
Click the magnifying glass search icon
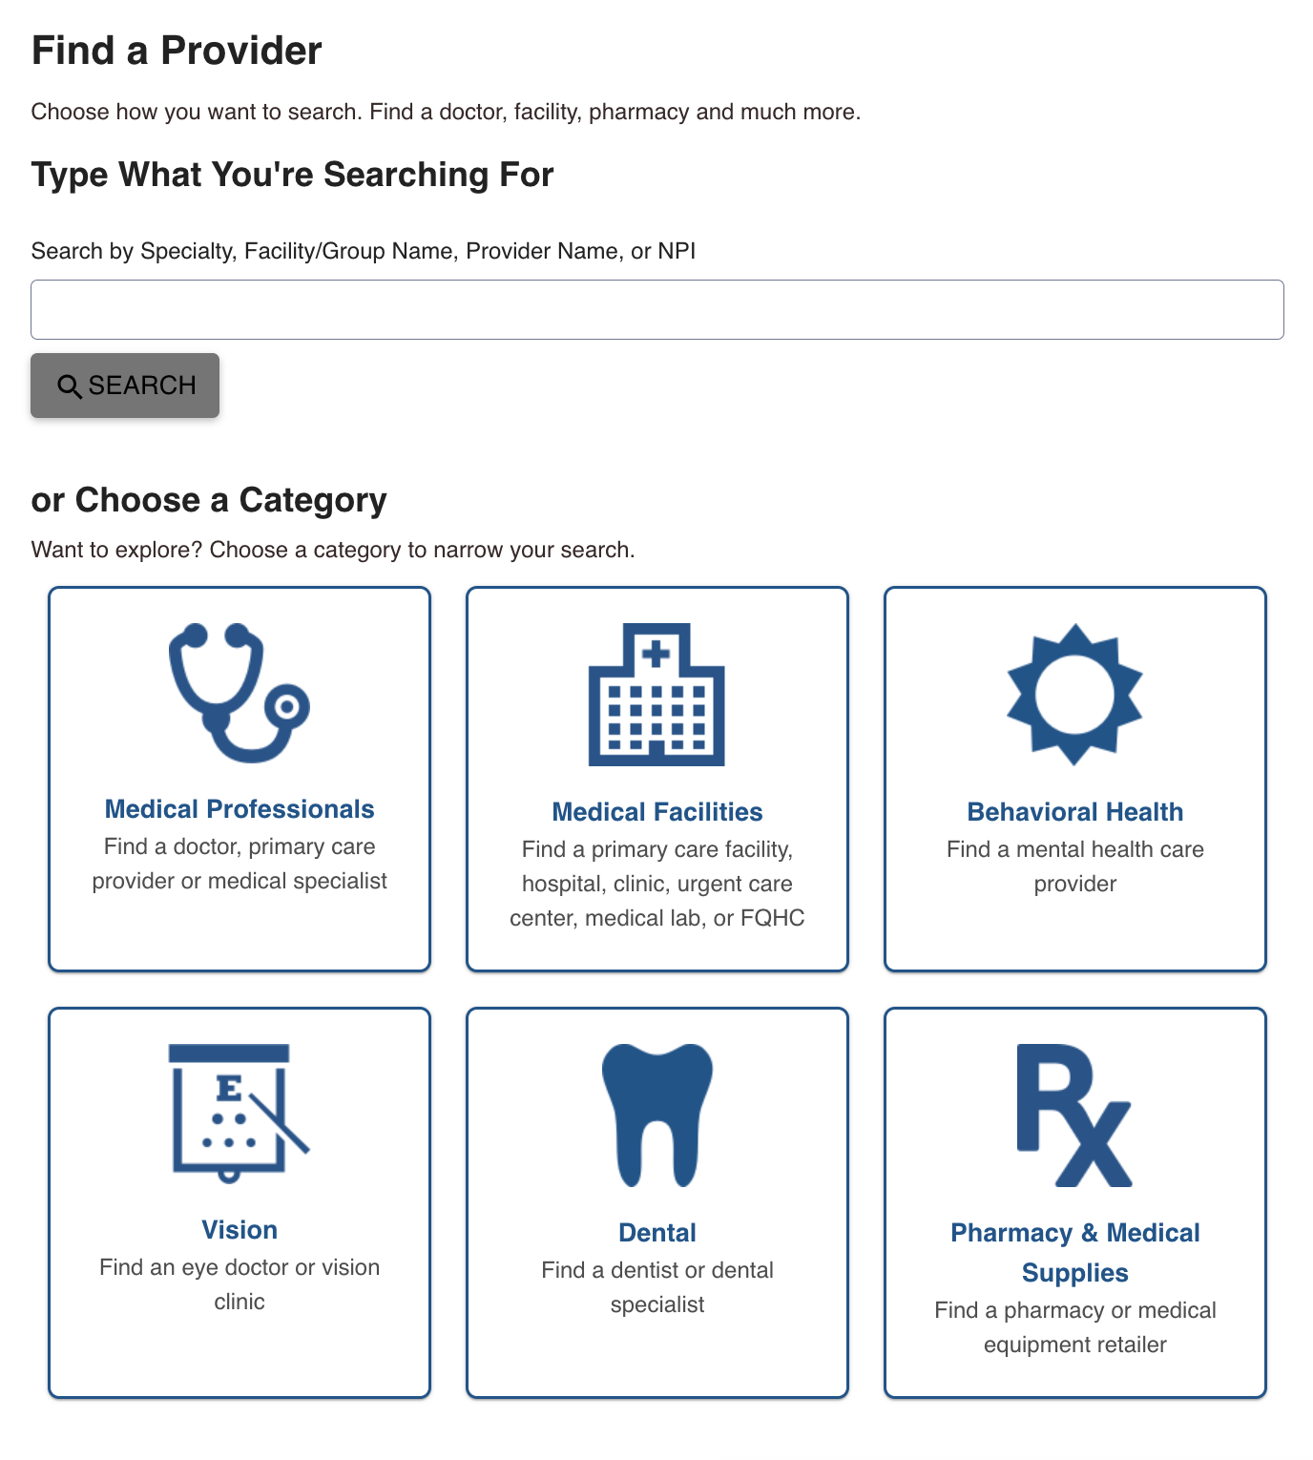[x=69, y=386]
